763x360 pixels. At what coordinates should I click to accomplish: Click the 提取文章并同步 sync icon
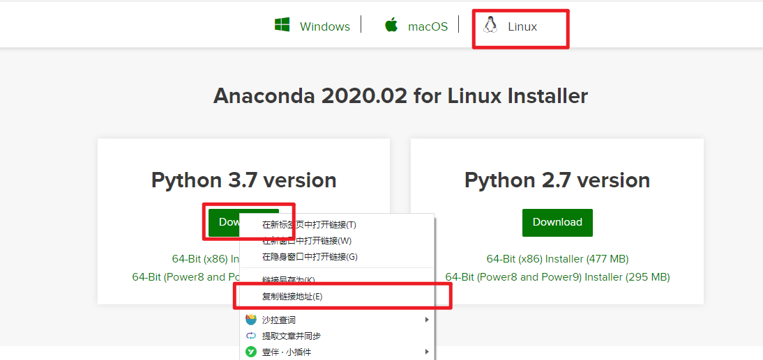point(250,336)
